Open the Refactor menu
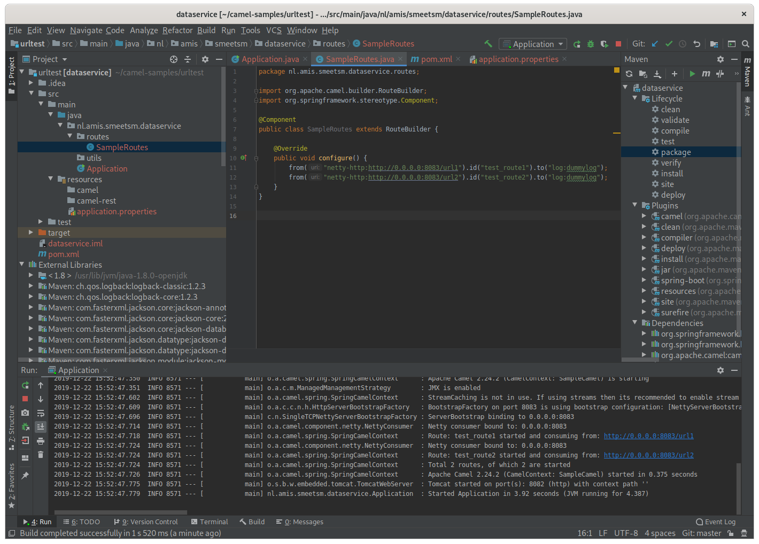This screenshot has height=544, width=759. [177, 30]
